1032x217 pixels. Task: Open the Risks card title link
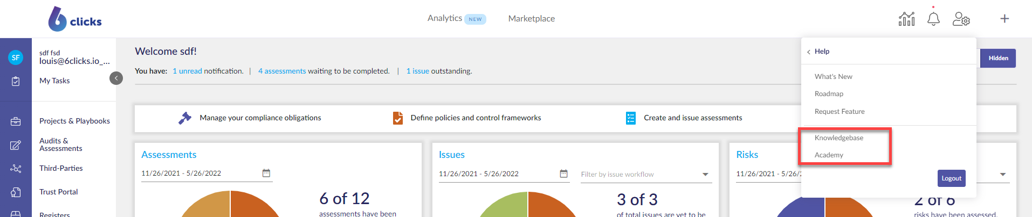click(x=747, y=155)
